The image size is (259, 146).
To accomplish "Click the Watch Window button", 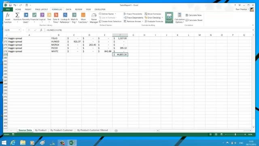I will click(x=169, y=18).
